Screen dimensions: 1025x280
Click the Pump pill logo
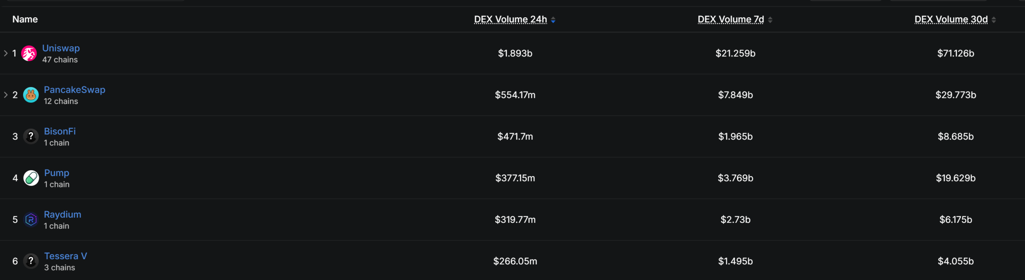point(31,178)
